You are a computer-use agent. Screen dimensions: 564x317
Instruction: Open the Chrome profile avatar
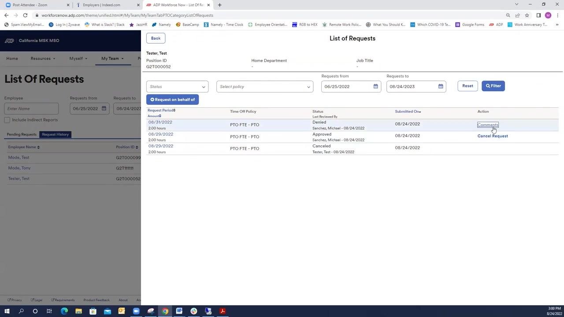click(x=548, y=15)
